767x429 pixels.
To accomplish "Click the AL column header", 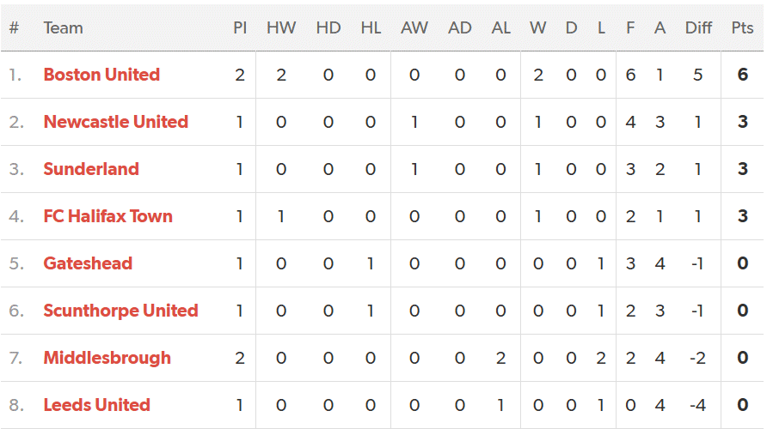I will pyautogui.click(x=501, y=27).
